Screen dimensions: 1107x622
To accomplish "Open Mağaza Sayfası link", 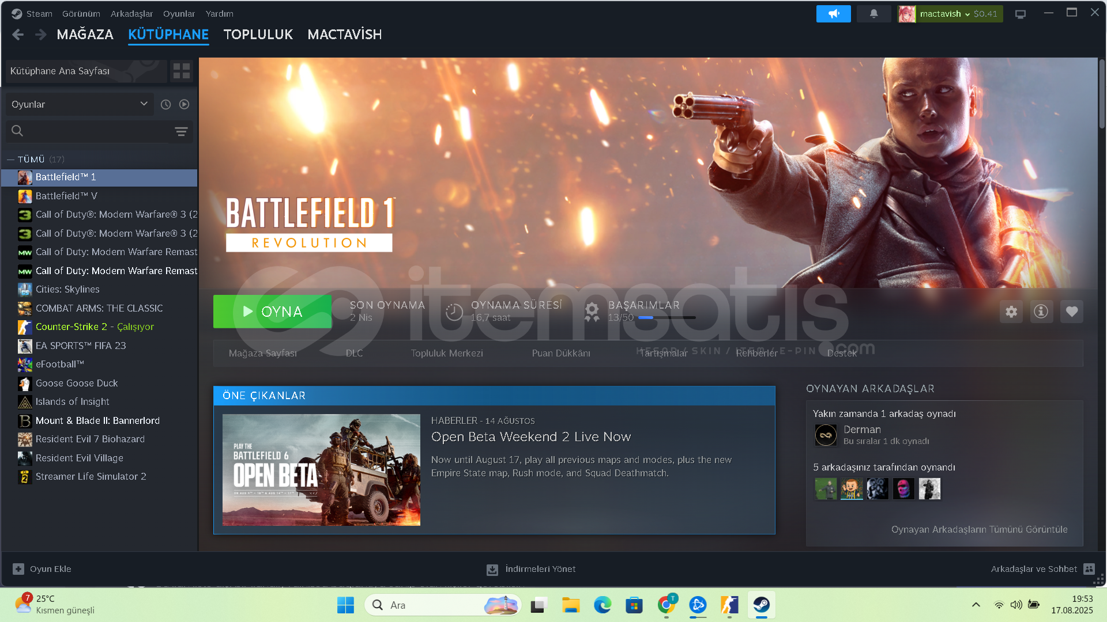I will (x=263, y=353).
